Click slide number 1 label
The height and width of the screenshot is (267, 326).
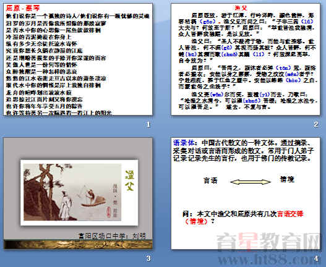coord(148,124)
